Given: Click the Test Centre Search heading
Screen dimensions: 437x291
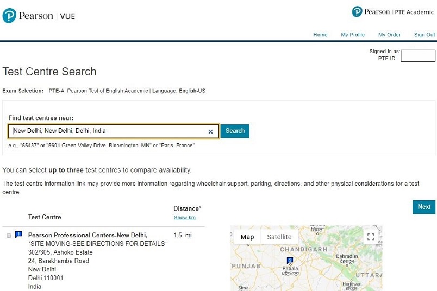Looking at the screenshot, I should click(49, 72).
